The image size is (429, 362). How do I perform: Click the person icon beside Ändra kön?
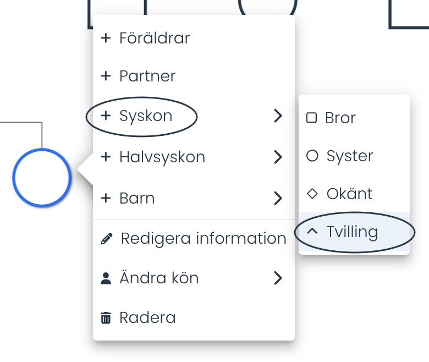(106, 278)
